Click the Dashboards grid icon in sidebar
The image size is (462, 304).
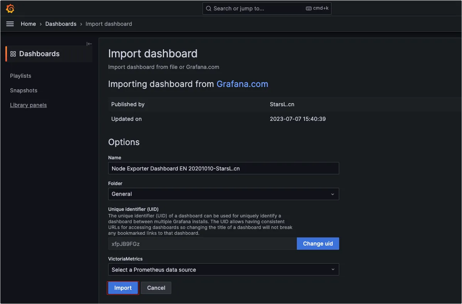pos(13,54)
